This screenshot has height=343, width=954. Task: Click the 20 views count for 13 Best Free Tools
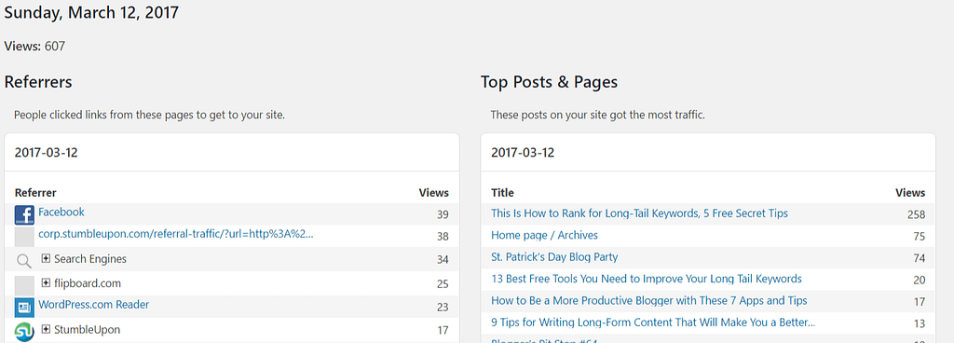[919, 281]
